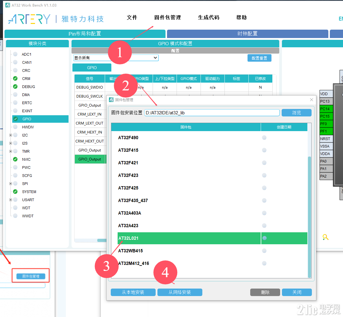Expand the I2S module tree node
Screen dimensions: 343x317
[10, 143]
